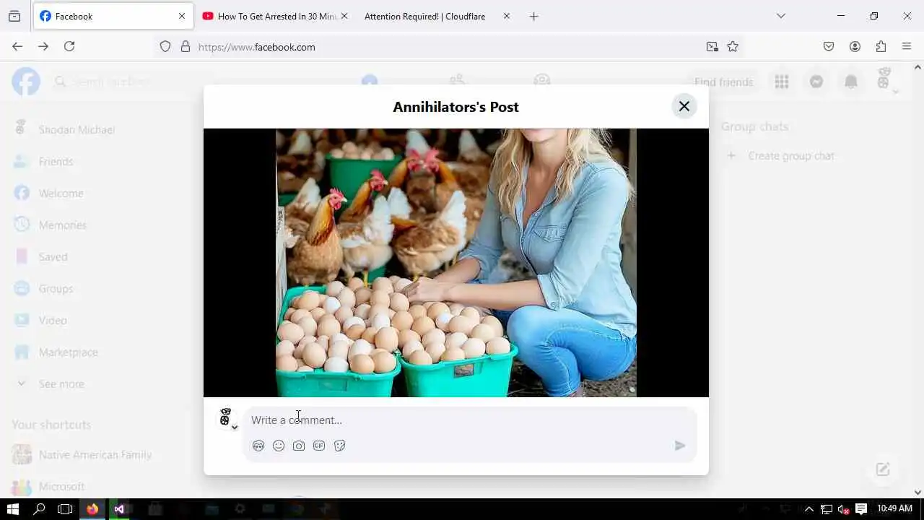The width and height of the screenshot is (924, 520).
Task: Click the picture icon in address bar
Action: (x=712, y=46)
